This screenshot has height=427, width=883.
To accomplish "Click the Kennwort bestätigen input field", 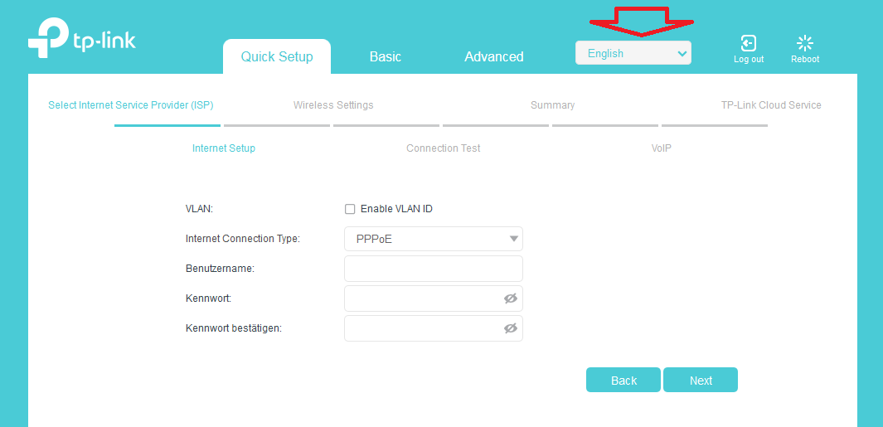I will pos(423,328).
